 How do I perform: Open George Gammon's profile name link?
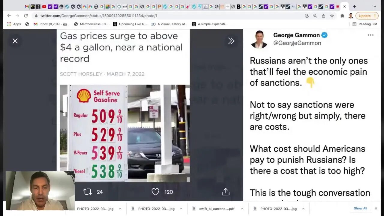tap(296, 35)
